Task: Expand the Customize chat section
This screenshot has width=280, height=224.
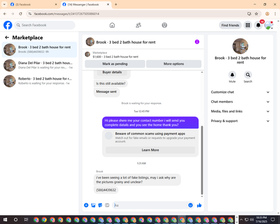Action: point(240,92)
